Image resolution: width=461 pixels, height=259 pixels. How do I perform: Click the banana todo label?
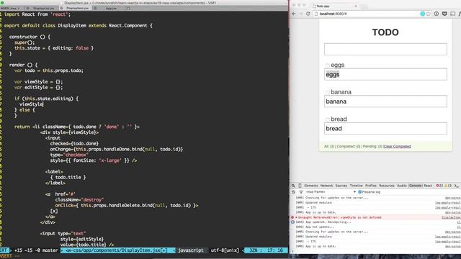coord(341,92)
